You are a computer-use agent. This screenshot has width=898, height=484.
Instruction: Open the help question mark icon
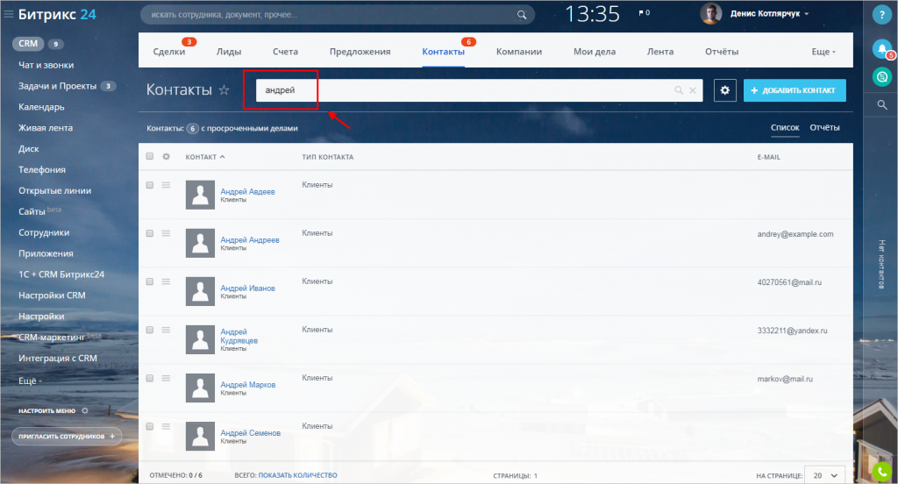pyautogui.click(x=882, y=15)
